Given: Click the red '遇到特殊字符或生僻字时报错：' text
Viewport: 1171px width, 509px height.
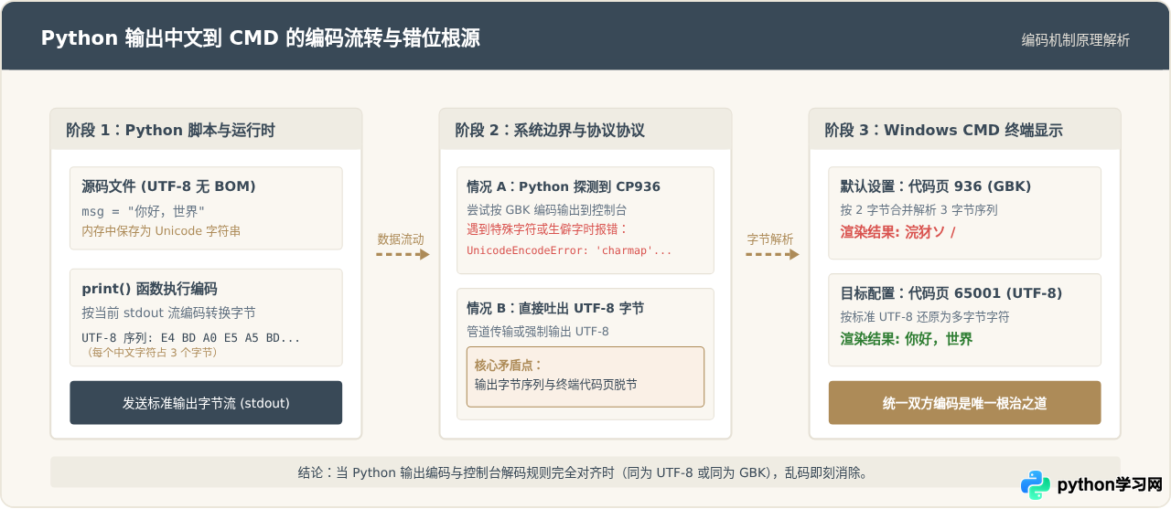Looking at the screenshot, I should 548,229.
